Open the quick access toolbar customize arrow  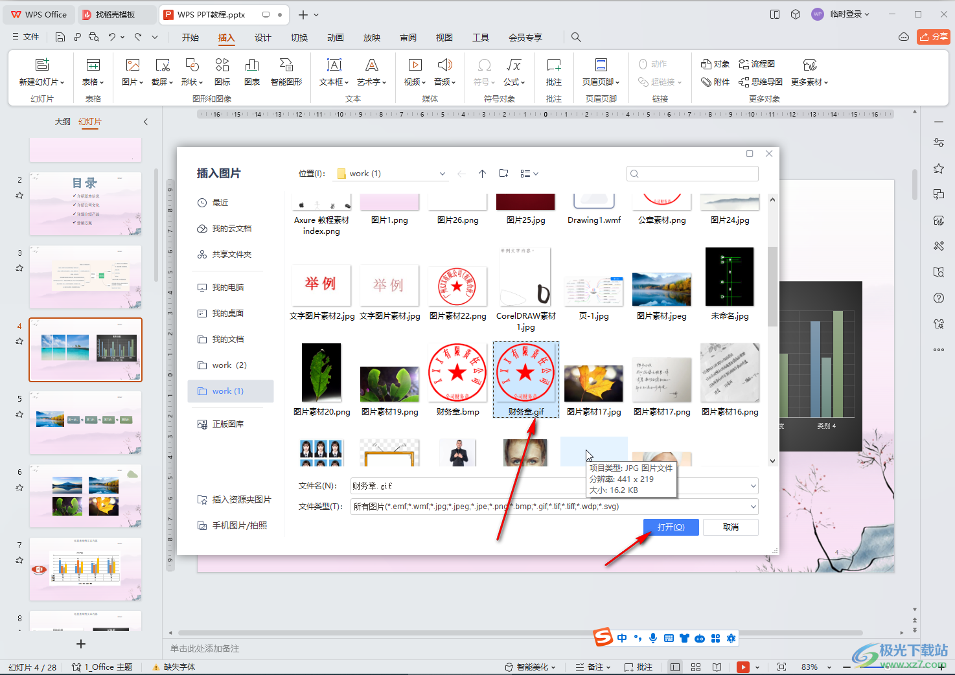[x=155, y=38]
